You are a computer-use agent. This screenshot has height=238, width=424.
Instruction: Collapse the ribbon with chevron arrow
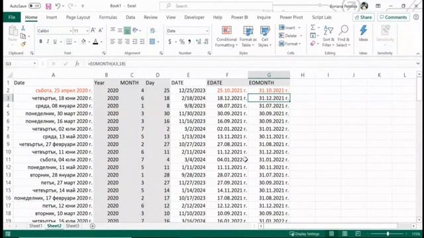coord(418,54)
